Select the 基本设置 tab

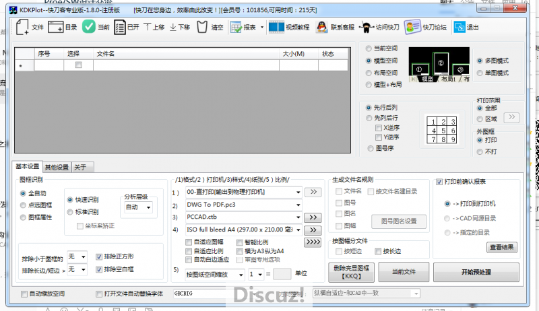28,166
